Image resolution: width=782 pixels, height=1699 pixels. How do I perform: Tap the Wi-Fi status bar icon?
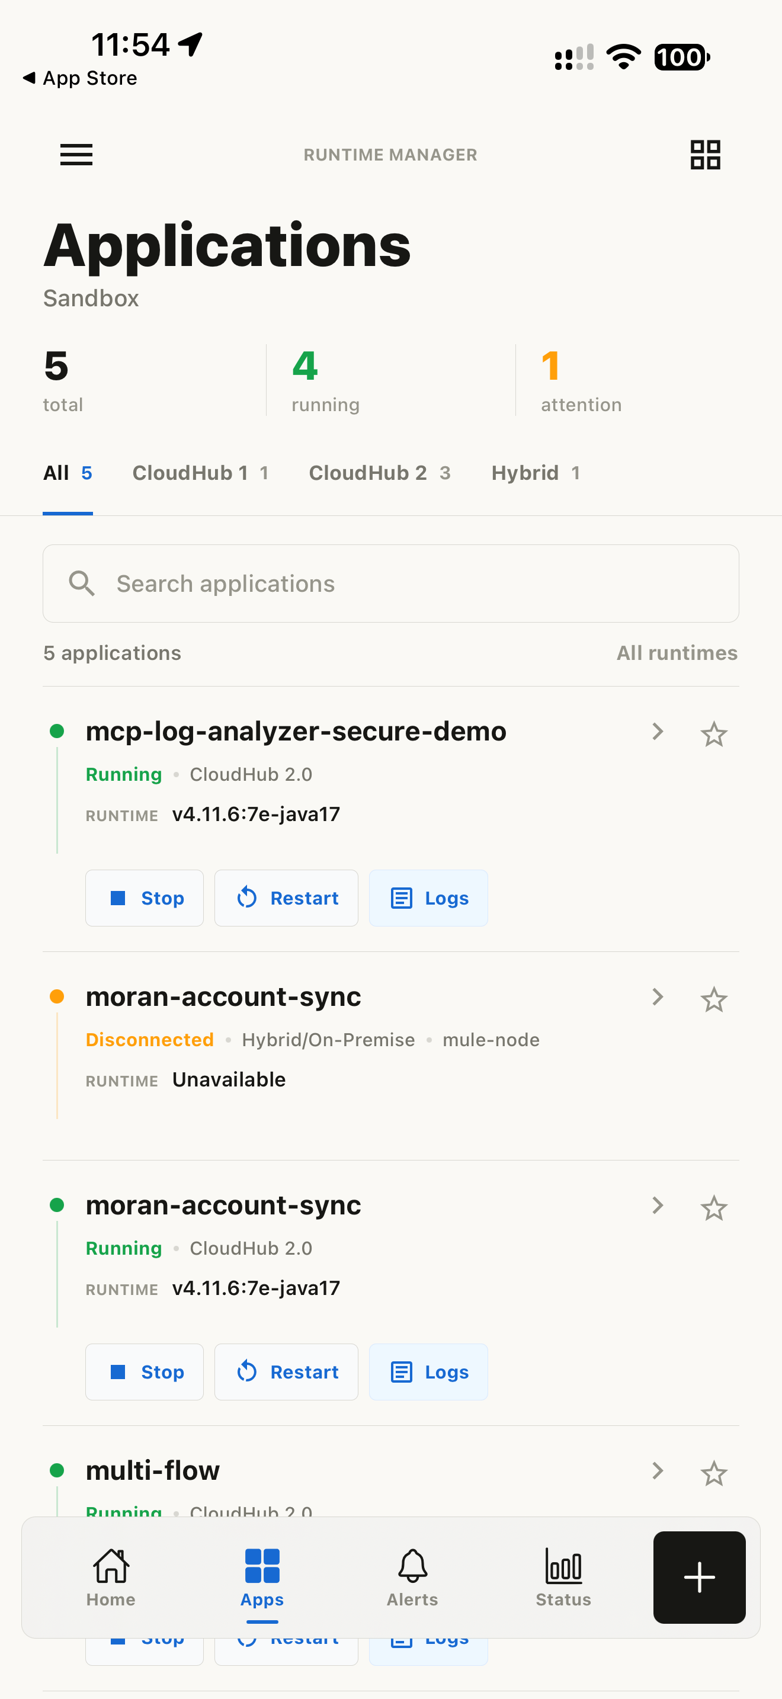tap(623, 57)
